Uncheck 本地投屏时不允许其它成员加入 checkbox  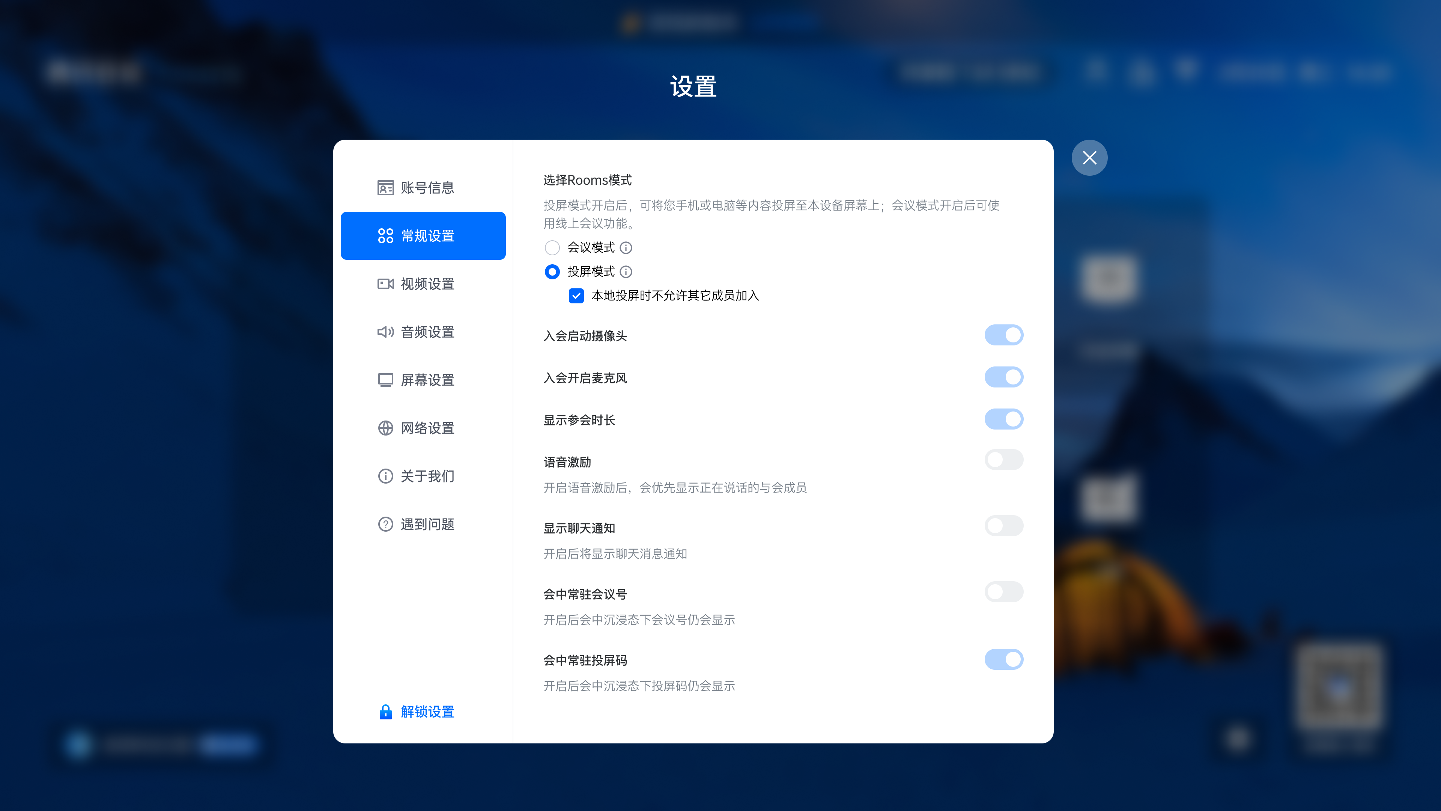tap(576, 295)
